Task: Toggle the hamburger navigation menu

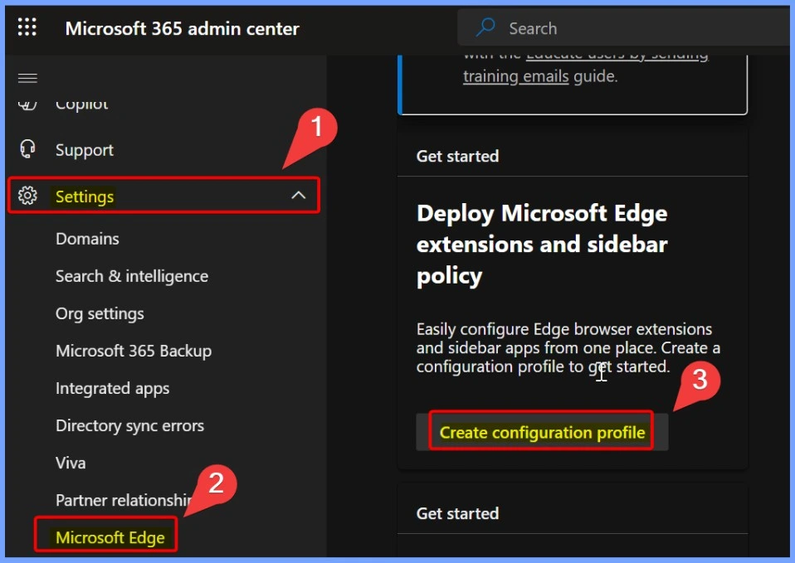Action: 27,78
